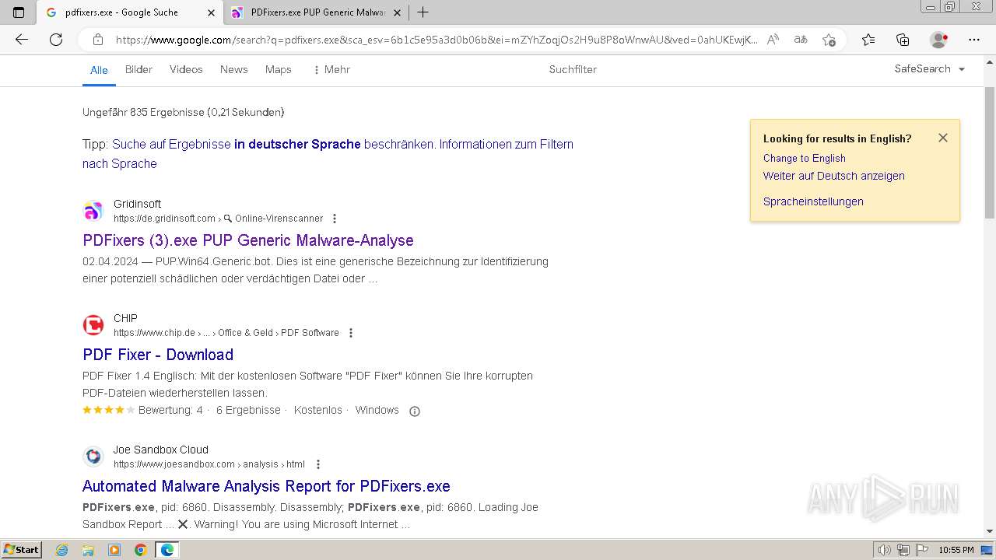The width and height of the screenshot is (996, 560).
Task: Open a new browser tab
Action: pyautogui.click(x=423, y=12)
